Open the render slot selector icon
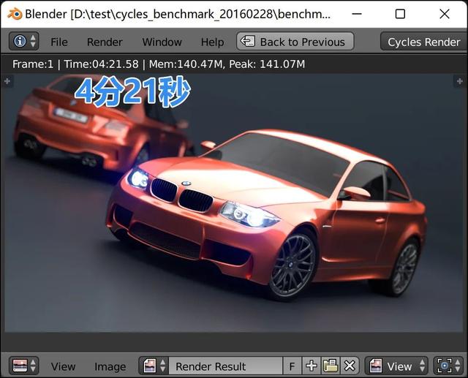 [x=448, y=366]
